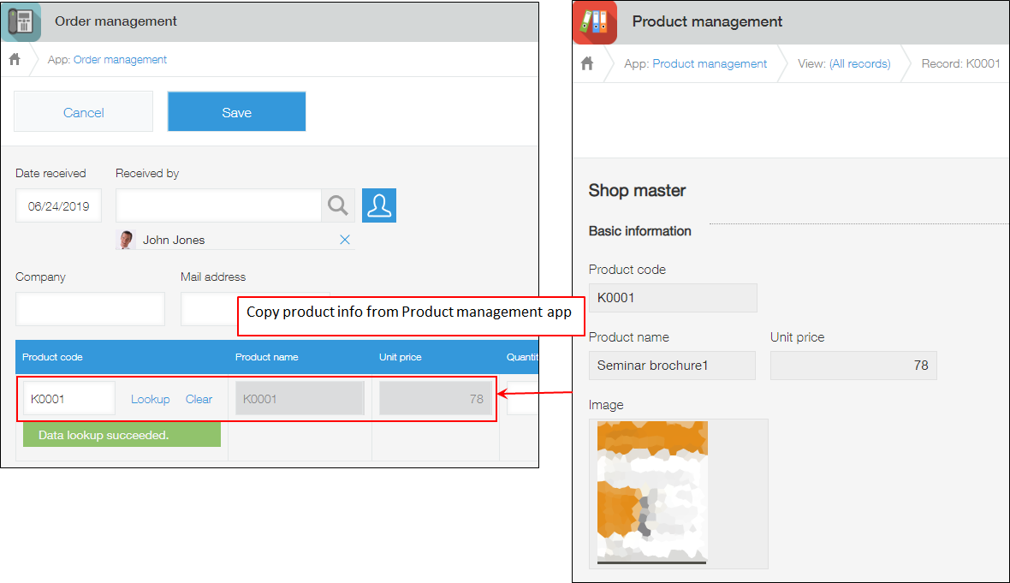Open the home icon in Product management breadcrumb
The width and height of the screenshot is (1010, 583).
(x=587, y=63)
